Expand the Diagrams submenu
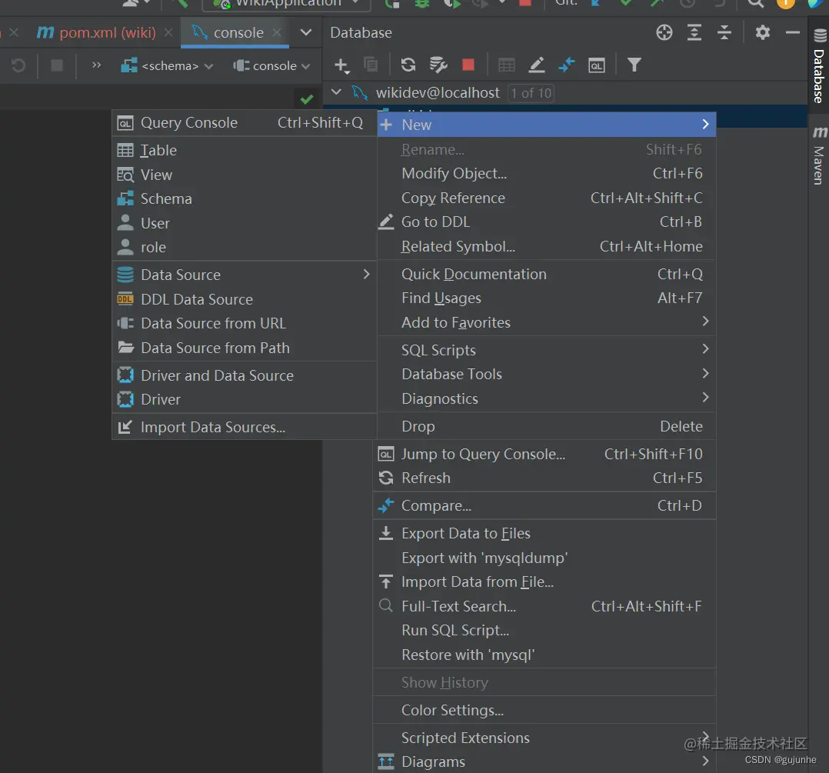The width and height of the screenshot is (829, 773). [544, 761]
